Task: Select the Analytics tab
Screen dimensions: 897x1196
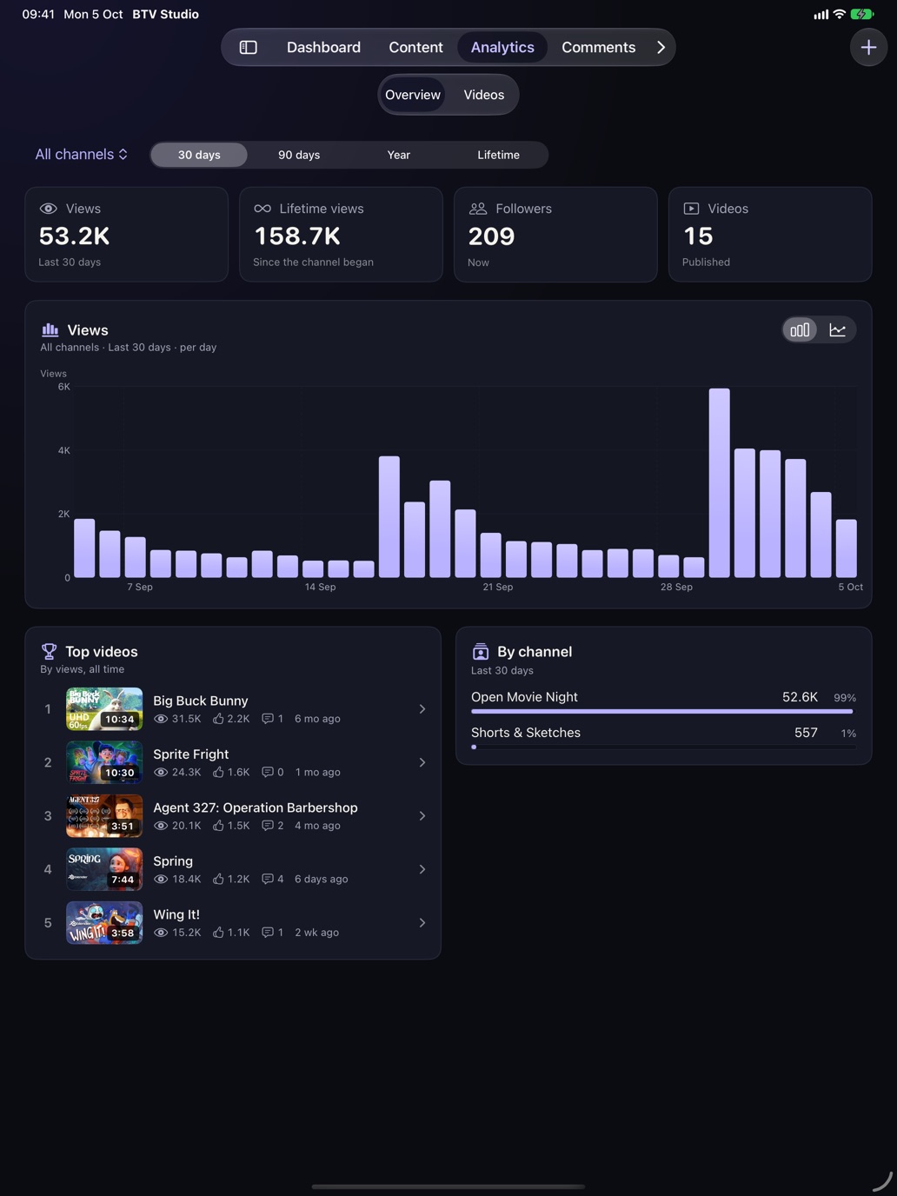Action: point(502,47)
